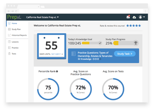
Task: Open the user account avatar icon
Action: click(140, 17)
